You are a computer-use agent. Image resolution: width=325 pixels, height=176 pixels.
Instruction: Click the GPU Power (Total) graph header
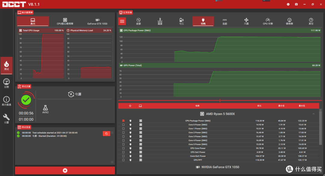[x=220, y=65]
